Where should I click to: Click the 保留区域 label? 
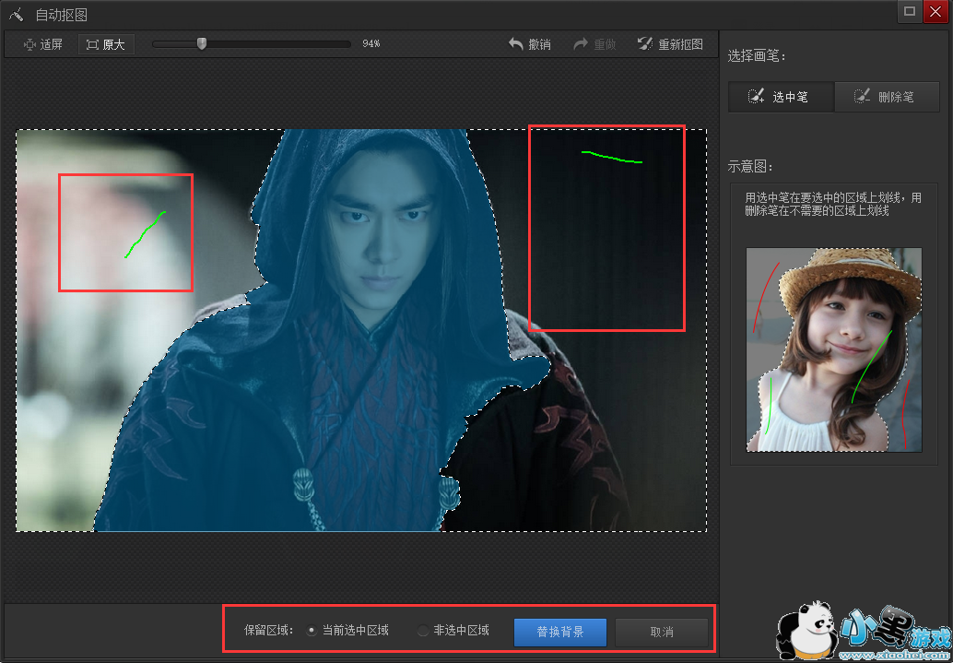point(268,631)
